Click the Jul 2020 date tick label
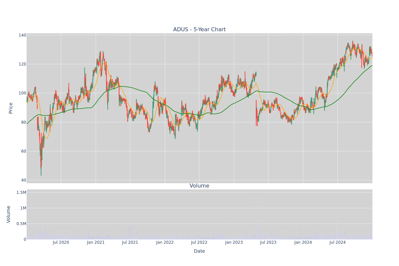The height and width of the screenshot is (266, 399). (x=61, y=242)
